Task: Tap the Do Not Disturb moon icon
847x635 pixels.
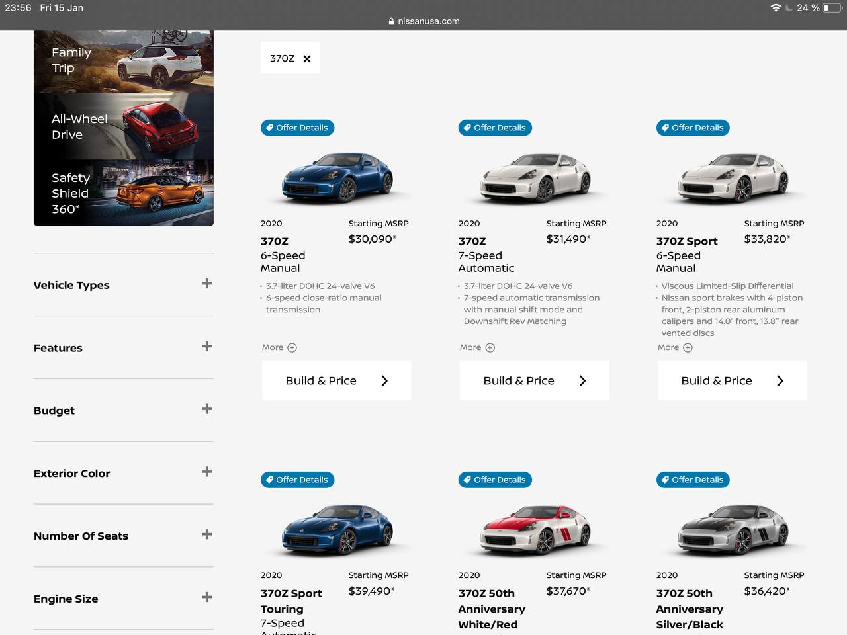Action: [789, 8]
